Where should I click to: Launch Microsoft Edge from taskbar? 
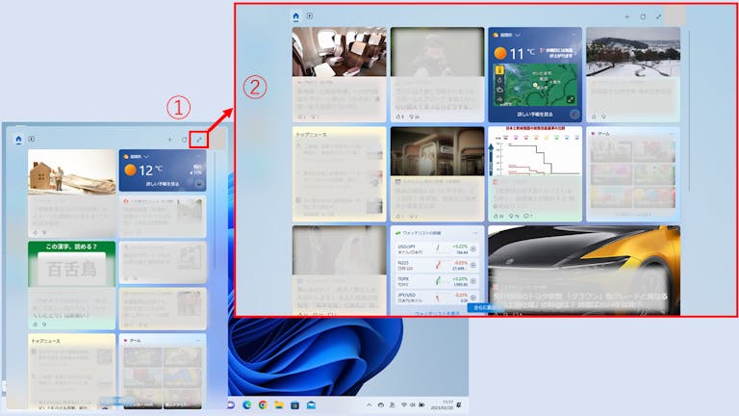(x=246, y=405)
